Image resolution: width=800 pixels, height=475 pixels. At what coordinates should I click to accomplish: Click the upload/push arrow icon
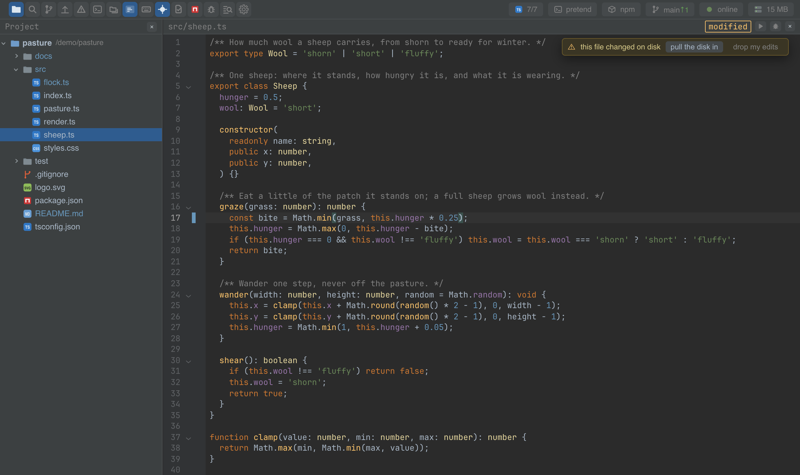click(x=65, y=9)
